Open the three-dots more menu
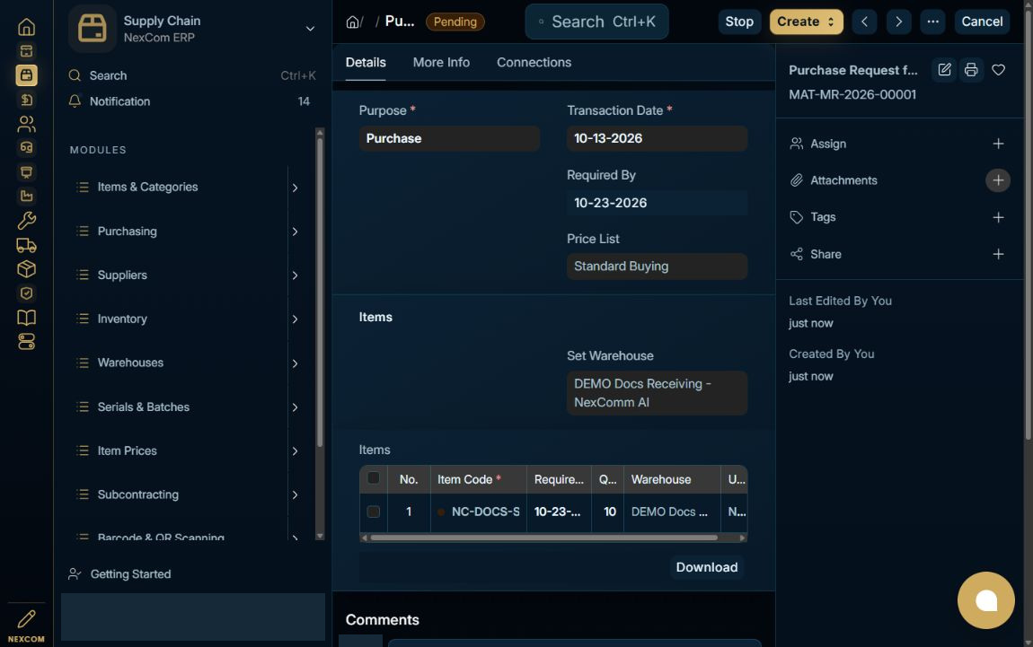The height and width of the screenshot is (647, 1033). click(x=933, y=22)
